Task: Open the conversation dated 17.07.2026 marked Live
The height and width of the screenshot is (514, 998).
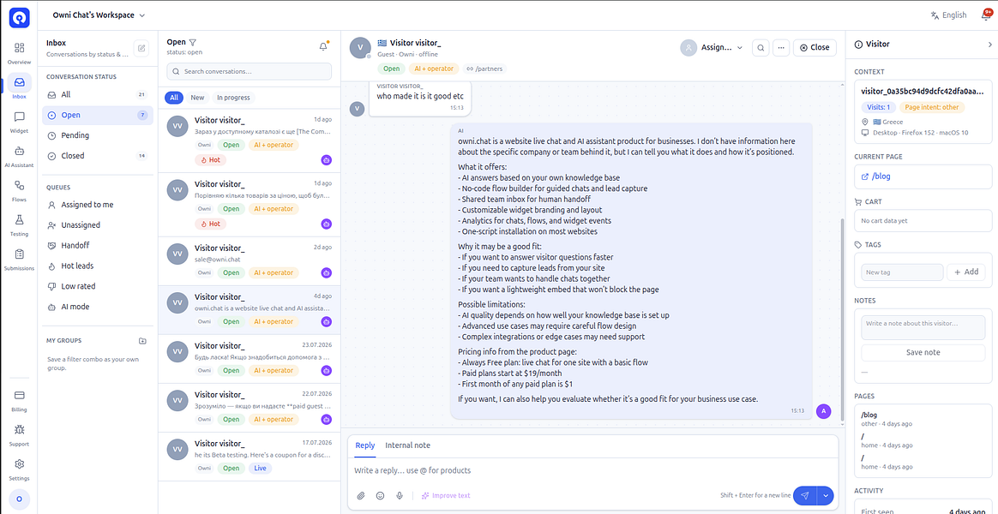Action: click(249, 456)
